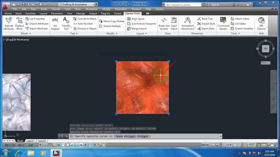Toggle 3D Object Snap in status bar

[x=68, y=145]
